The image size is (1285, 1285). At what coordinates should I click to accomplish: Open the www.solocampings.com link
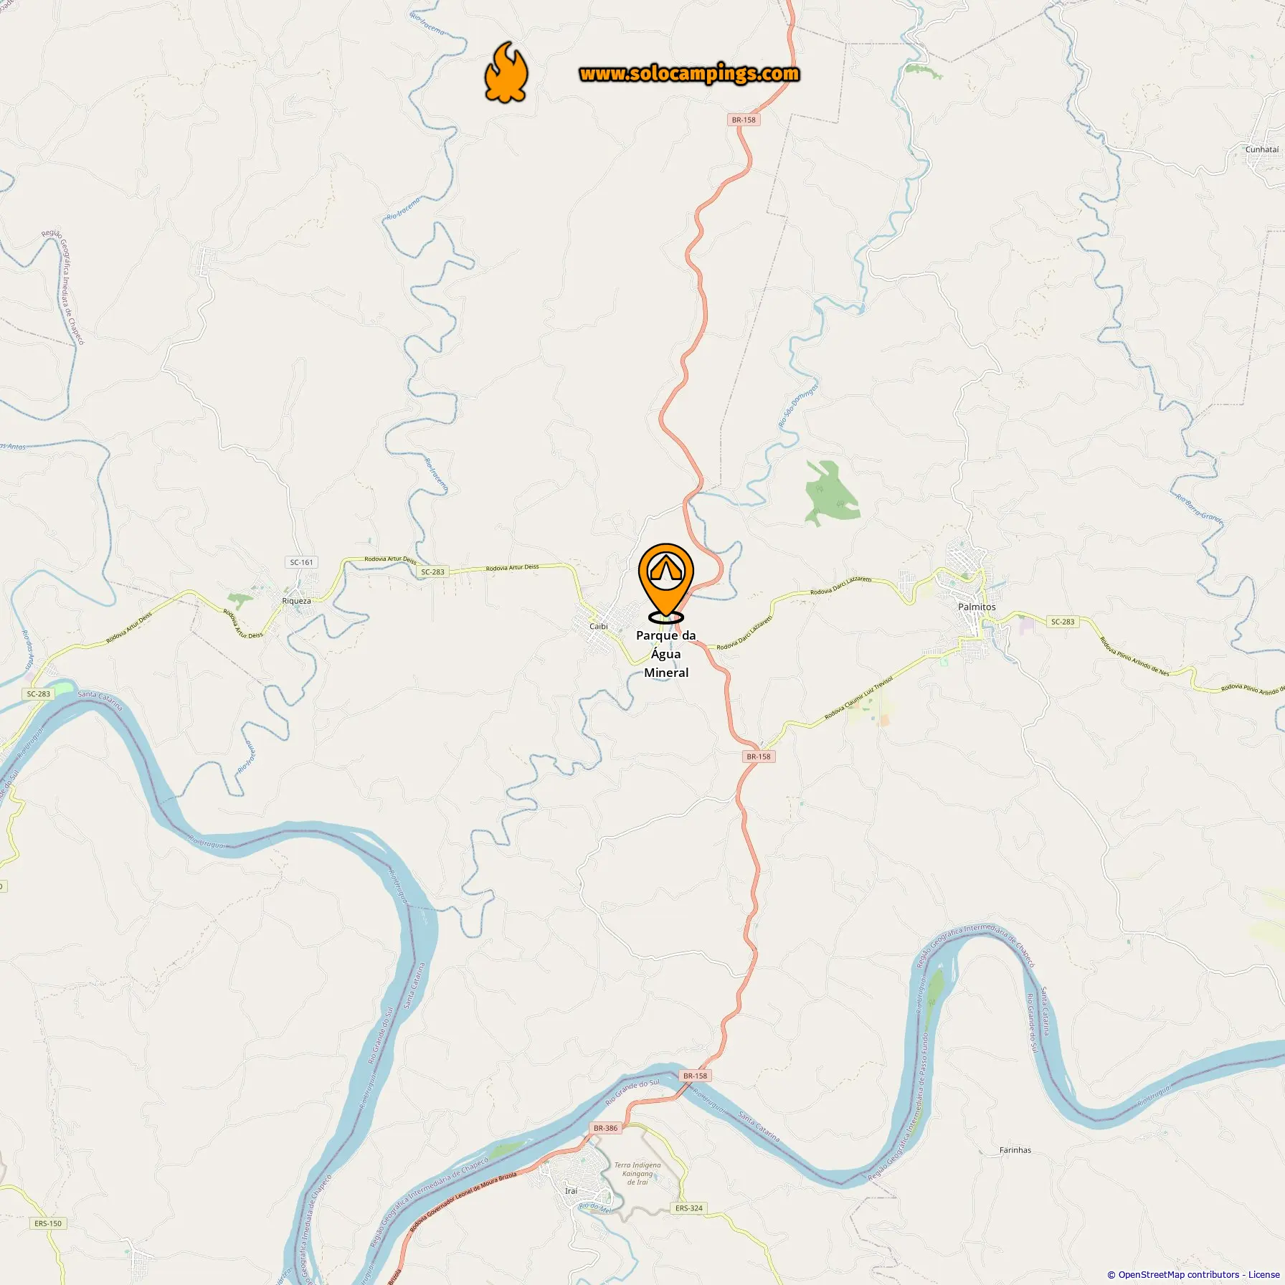click(x=689, y=74)
